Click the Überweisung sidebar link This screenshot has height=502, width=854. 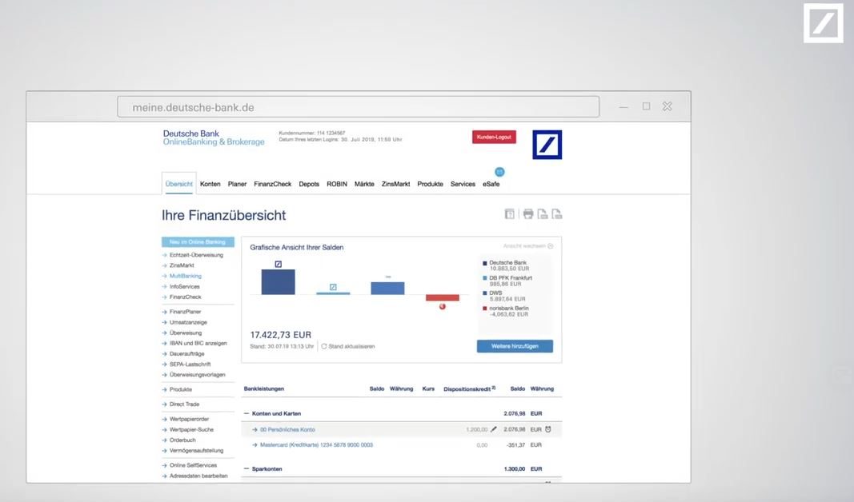click(185, 333)
